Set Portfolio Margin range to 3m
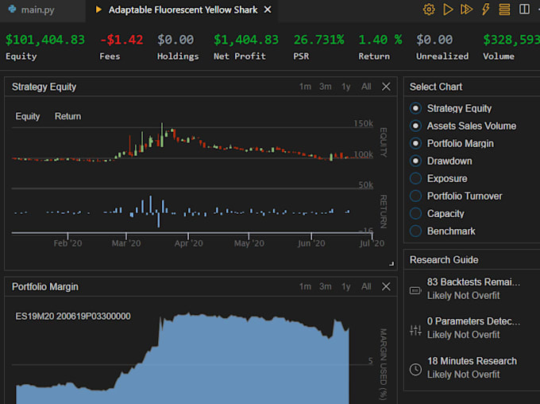 tap(325, 286)
